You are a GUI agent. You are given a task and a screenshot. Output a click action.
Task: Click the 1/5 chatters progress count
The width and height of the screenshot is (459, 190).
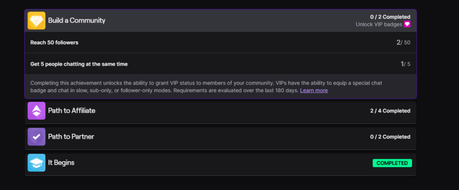[x=405, y=64]
